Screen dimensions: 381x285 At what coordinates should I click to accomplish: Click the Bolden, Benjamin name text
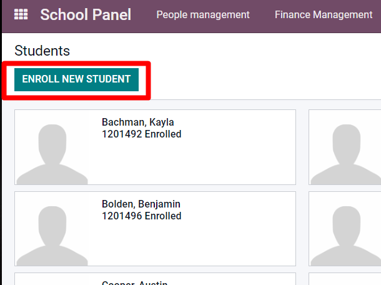click(141, 204)
